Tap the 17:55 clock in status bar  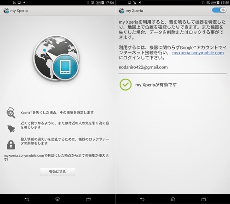click(x=225, y=3)
